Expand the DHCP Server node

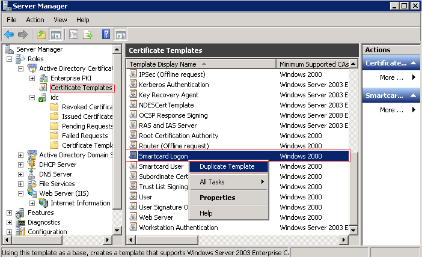point(20,165)
